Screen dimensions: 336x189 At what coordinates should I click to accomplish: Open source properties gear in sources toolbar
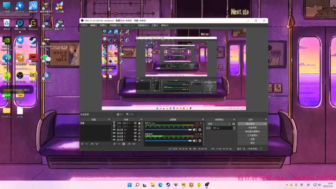(123, 144)
